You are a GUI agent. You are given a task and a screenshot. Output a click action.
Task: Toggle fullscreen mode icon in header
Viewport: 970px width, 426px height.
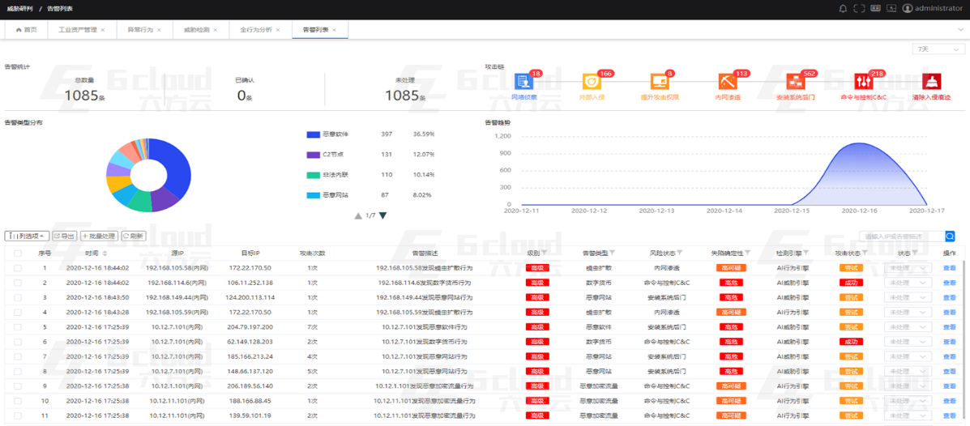point(859,9)
